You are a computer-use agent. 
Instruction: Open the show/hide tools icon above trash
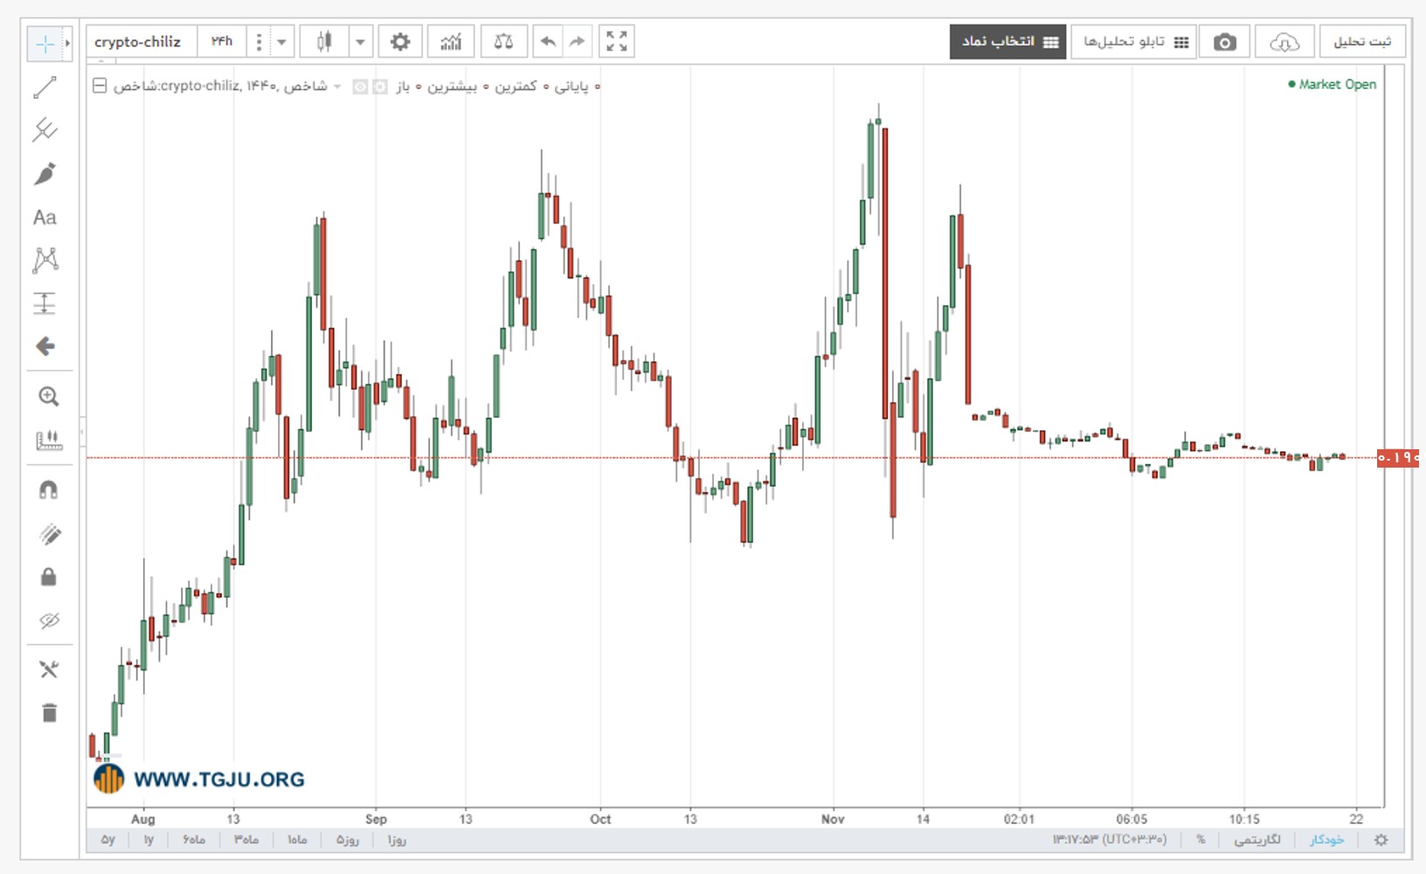pos(49,669)
